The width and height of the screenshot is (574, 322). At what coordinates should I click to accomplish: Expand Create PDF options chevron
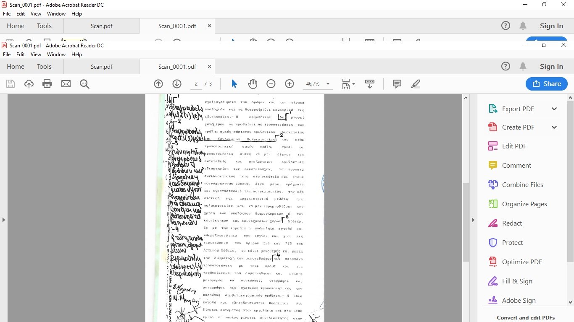click(x=554, y=127)
